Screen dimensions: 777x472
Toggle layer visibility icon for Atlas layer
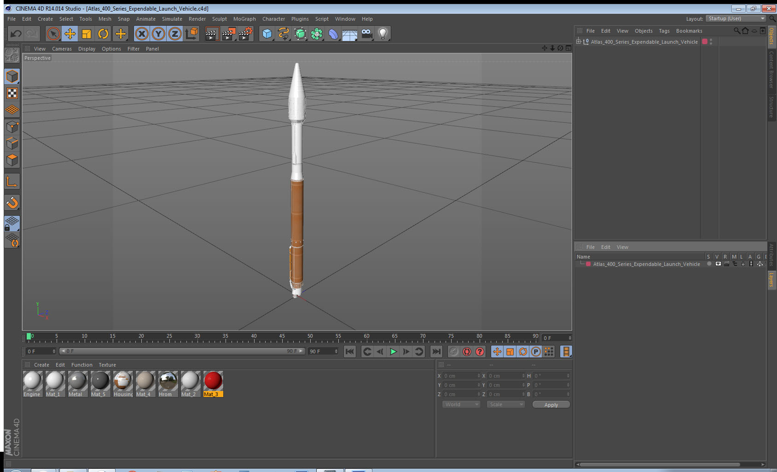(718, 264)
